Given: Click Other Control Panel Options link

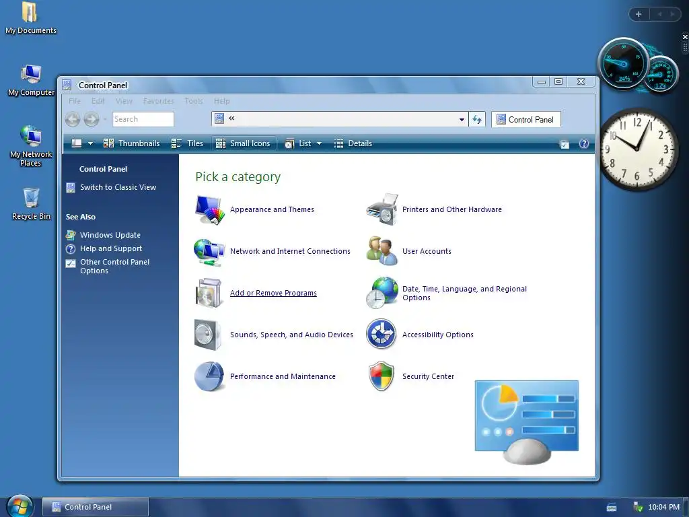Looking at the screenshot, I should pyautogui.click(x=114, y=267).
